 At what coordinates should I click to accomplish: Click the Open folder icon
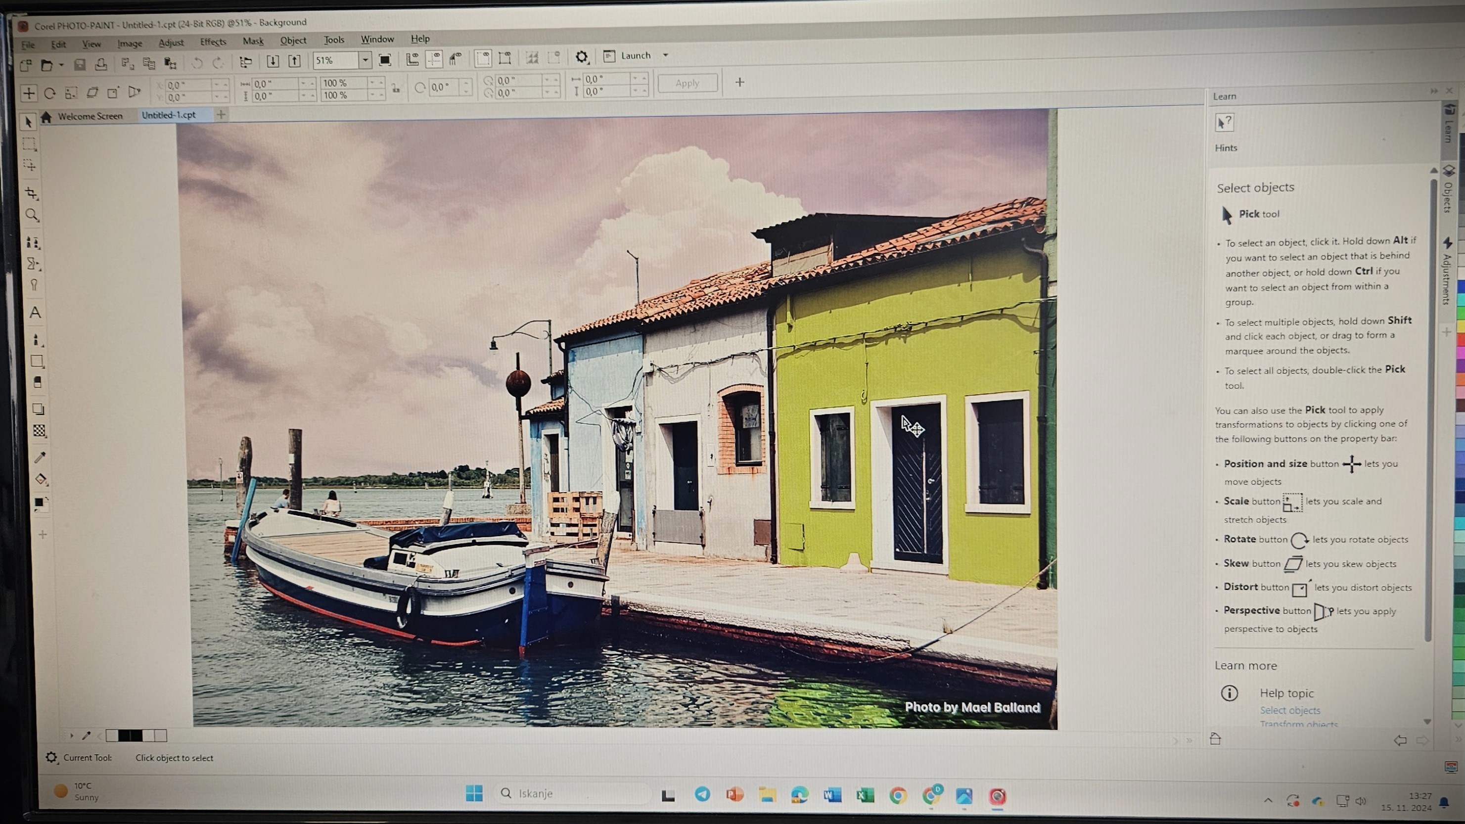[x=46, y=65]
